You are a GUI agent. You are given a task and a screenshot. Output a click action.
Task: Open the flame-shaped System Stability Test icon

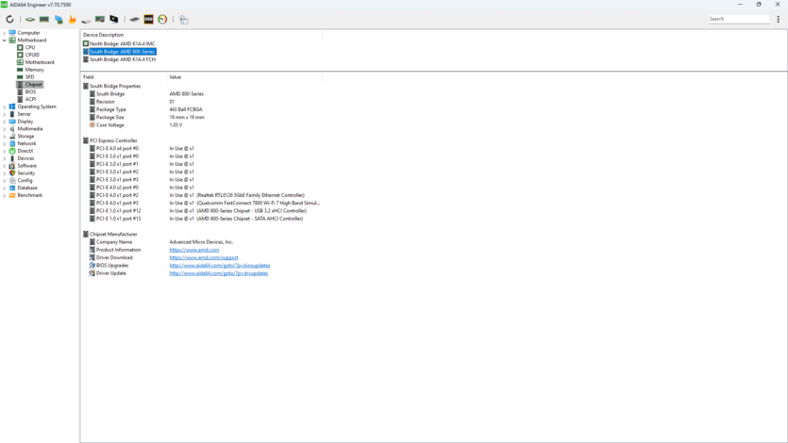[x=72, y=19]
